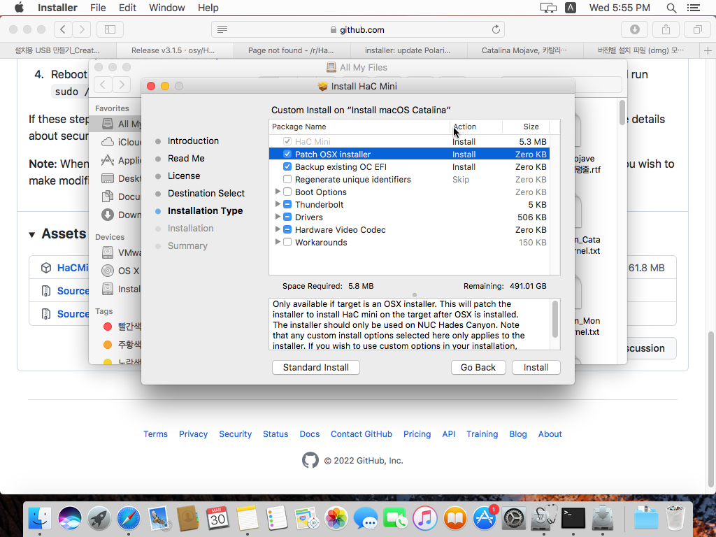The image size is (716, 537).
Task: Click the Action column header
Action: click(475, 127)
